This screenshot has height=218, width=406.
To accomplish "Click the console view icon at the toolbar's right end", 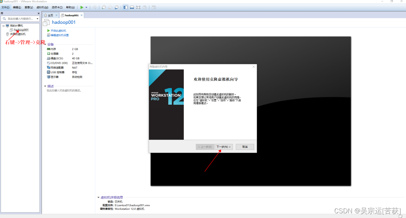I will 154,8.
